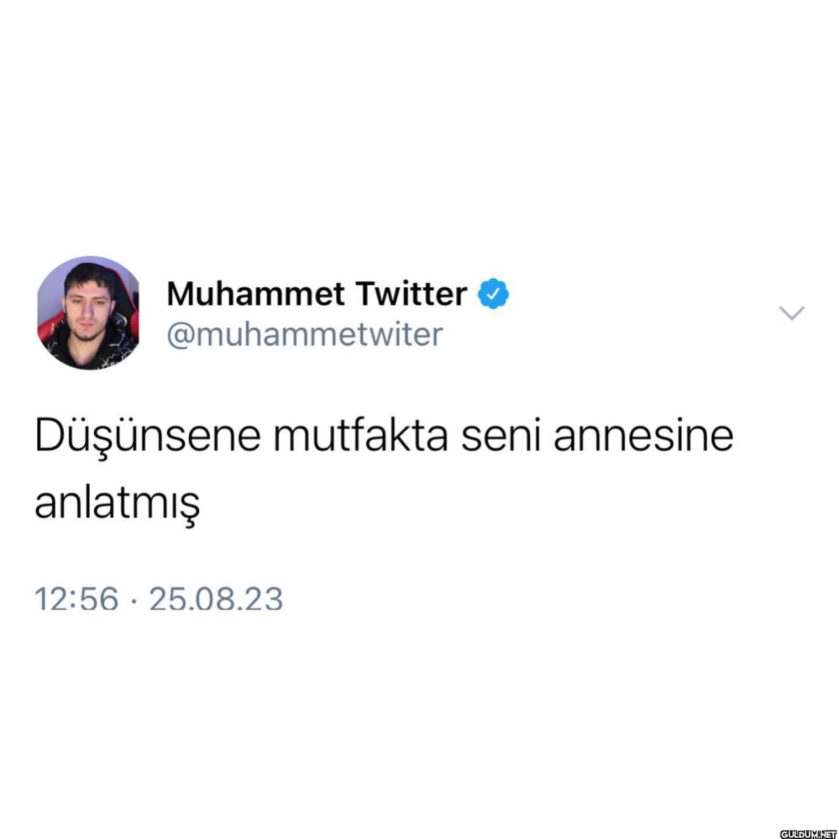
Task: Click the 25.08.23 date text
Action: pos(216,598)
